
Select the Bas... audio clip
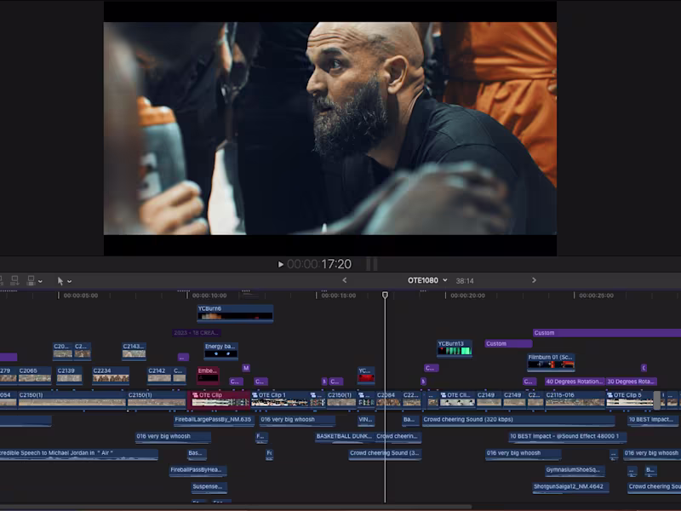(x=197, y=454)
